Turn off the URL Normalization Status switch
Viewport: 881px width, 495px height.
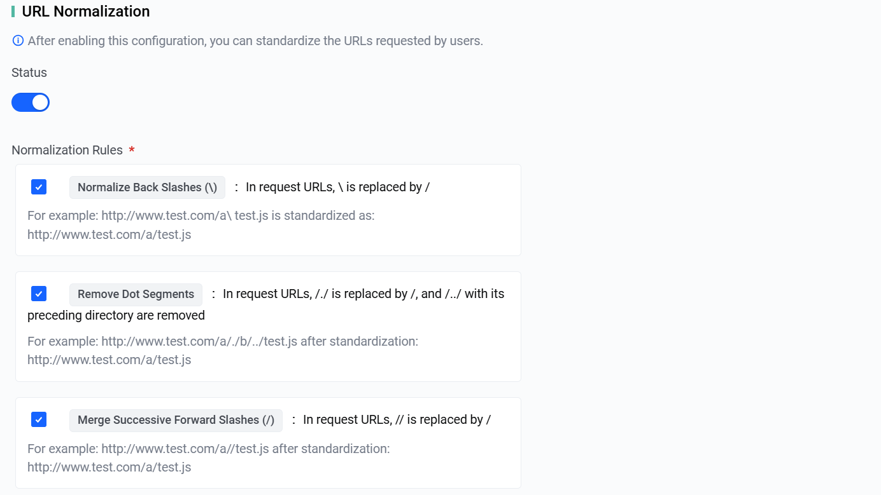31,102
